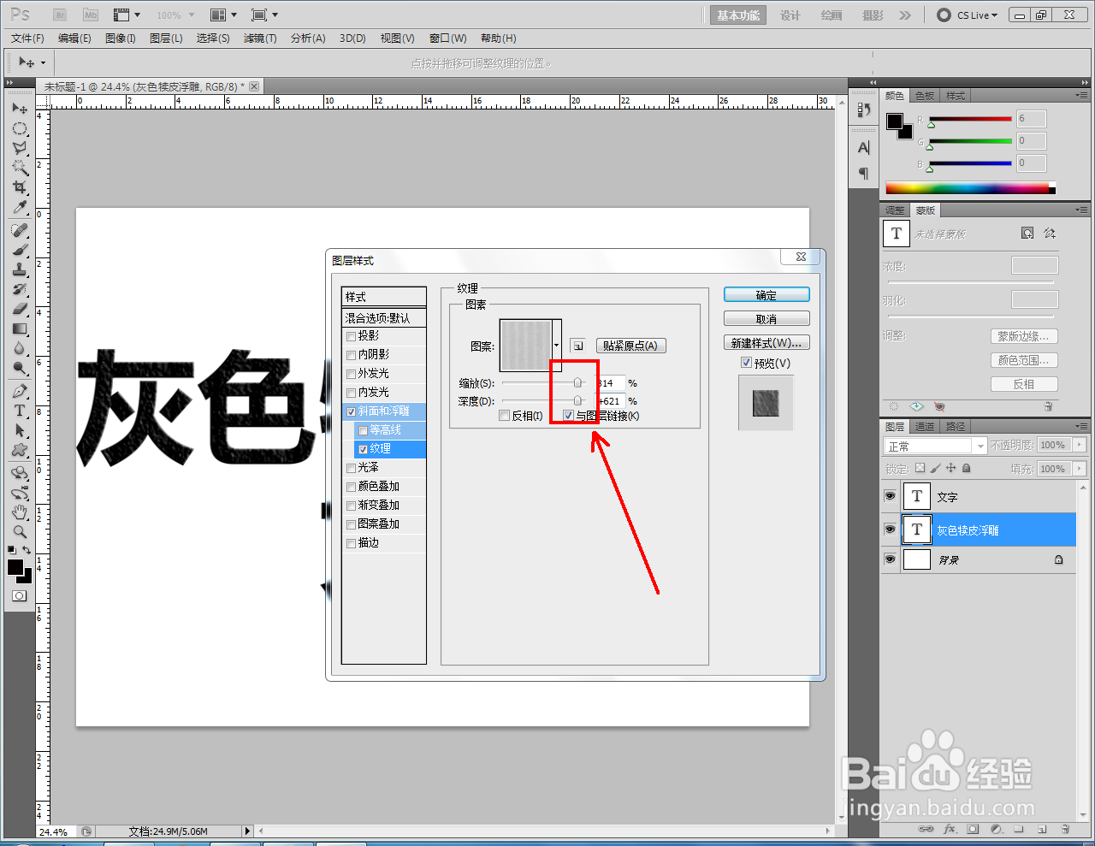Select the Zoom tool in toolbox

pyautogui.click(x=20, y=531)
